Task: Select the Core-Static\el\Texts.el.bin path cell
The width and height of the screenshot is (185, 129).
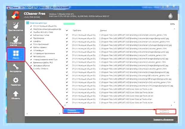Action: click(x=126, y=99)
